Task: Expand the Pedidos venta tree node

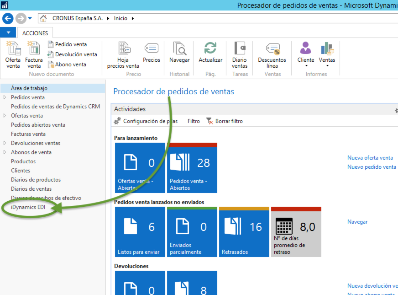Action: (5, 97)
